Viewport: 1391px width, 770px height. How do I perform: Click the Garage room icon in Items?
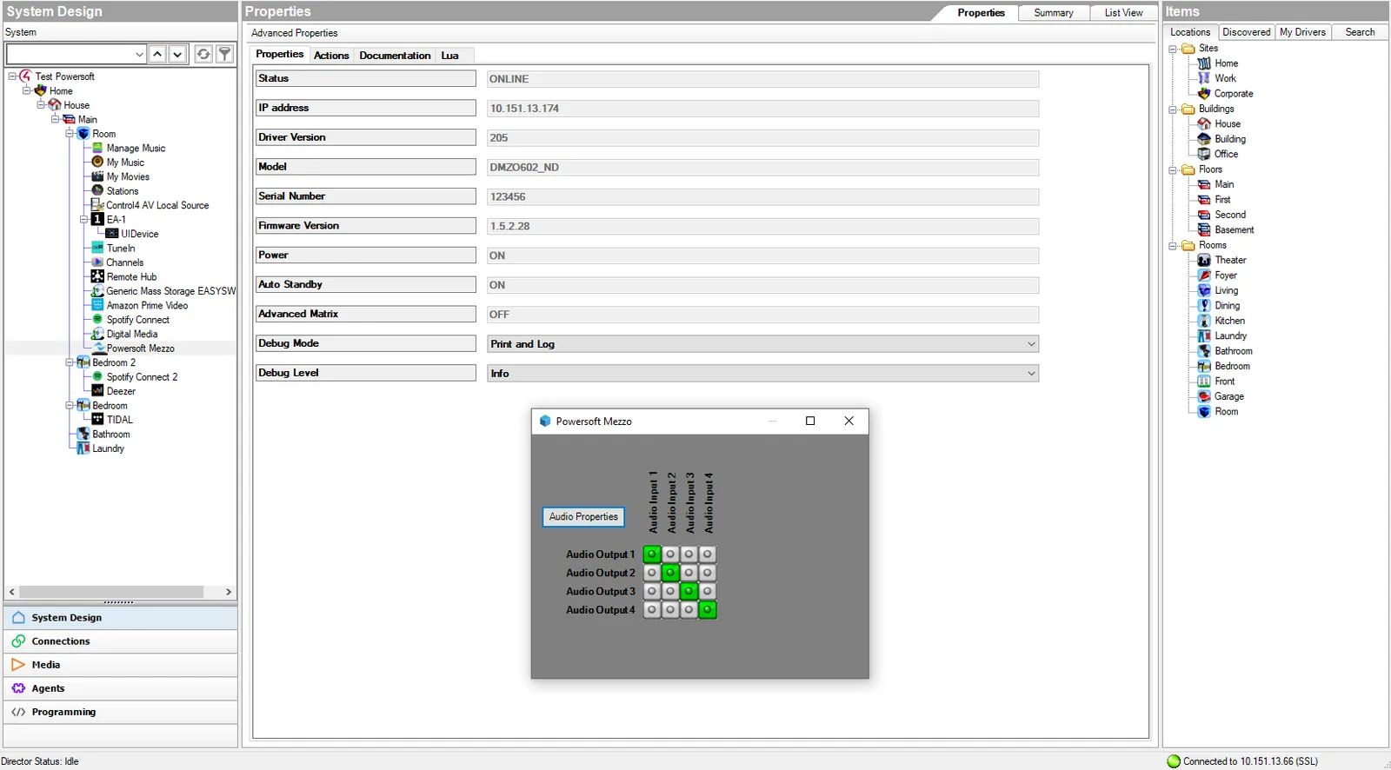pyautogui.click(x=1204, y=396)
